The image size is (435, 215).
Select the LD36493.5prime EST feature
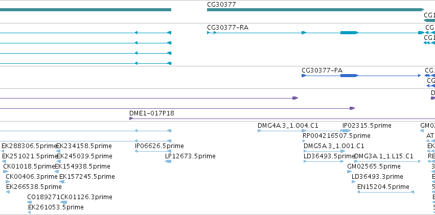pos(324,161)
